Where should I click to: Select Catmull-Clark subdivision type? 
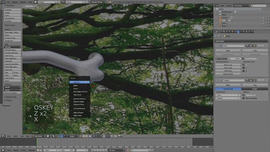(x=228, y=89)
